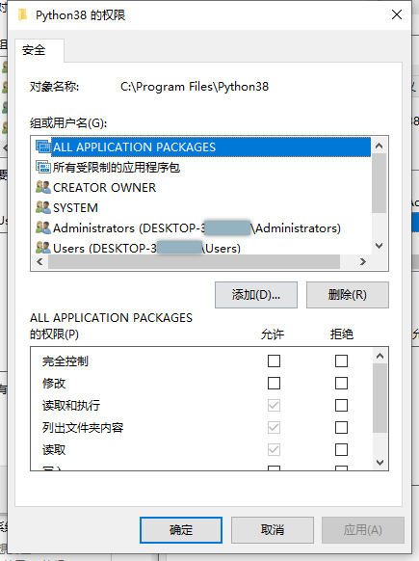The height and width of the screenshot is (561, 419).
Task: Select the CREATOR OWNER user icon
Action: pos(43,187)
